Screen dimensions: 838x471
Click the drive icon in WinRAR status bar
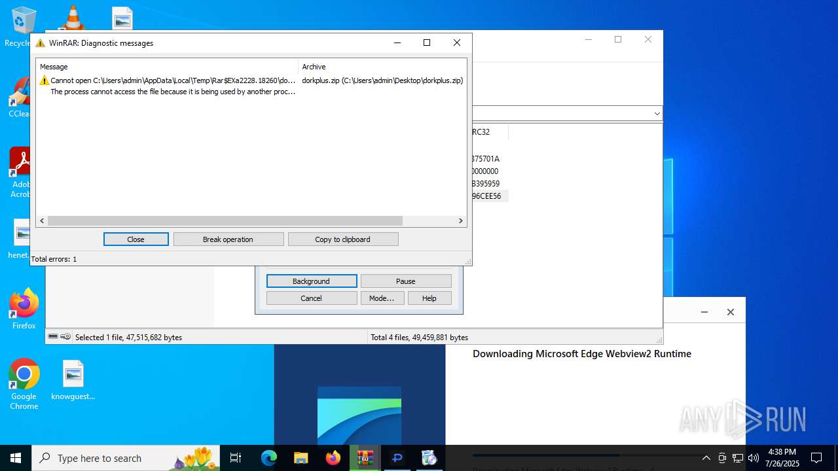pos(53,337)
